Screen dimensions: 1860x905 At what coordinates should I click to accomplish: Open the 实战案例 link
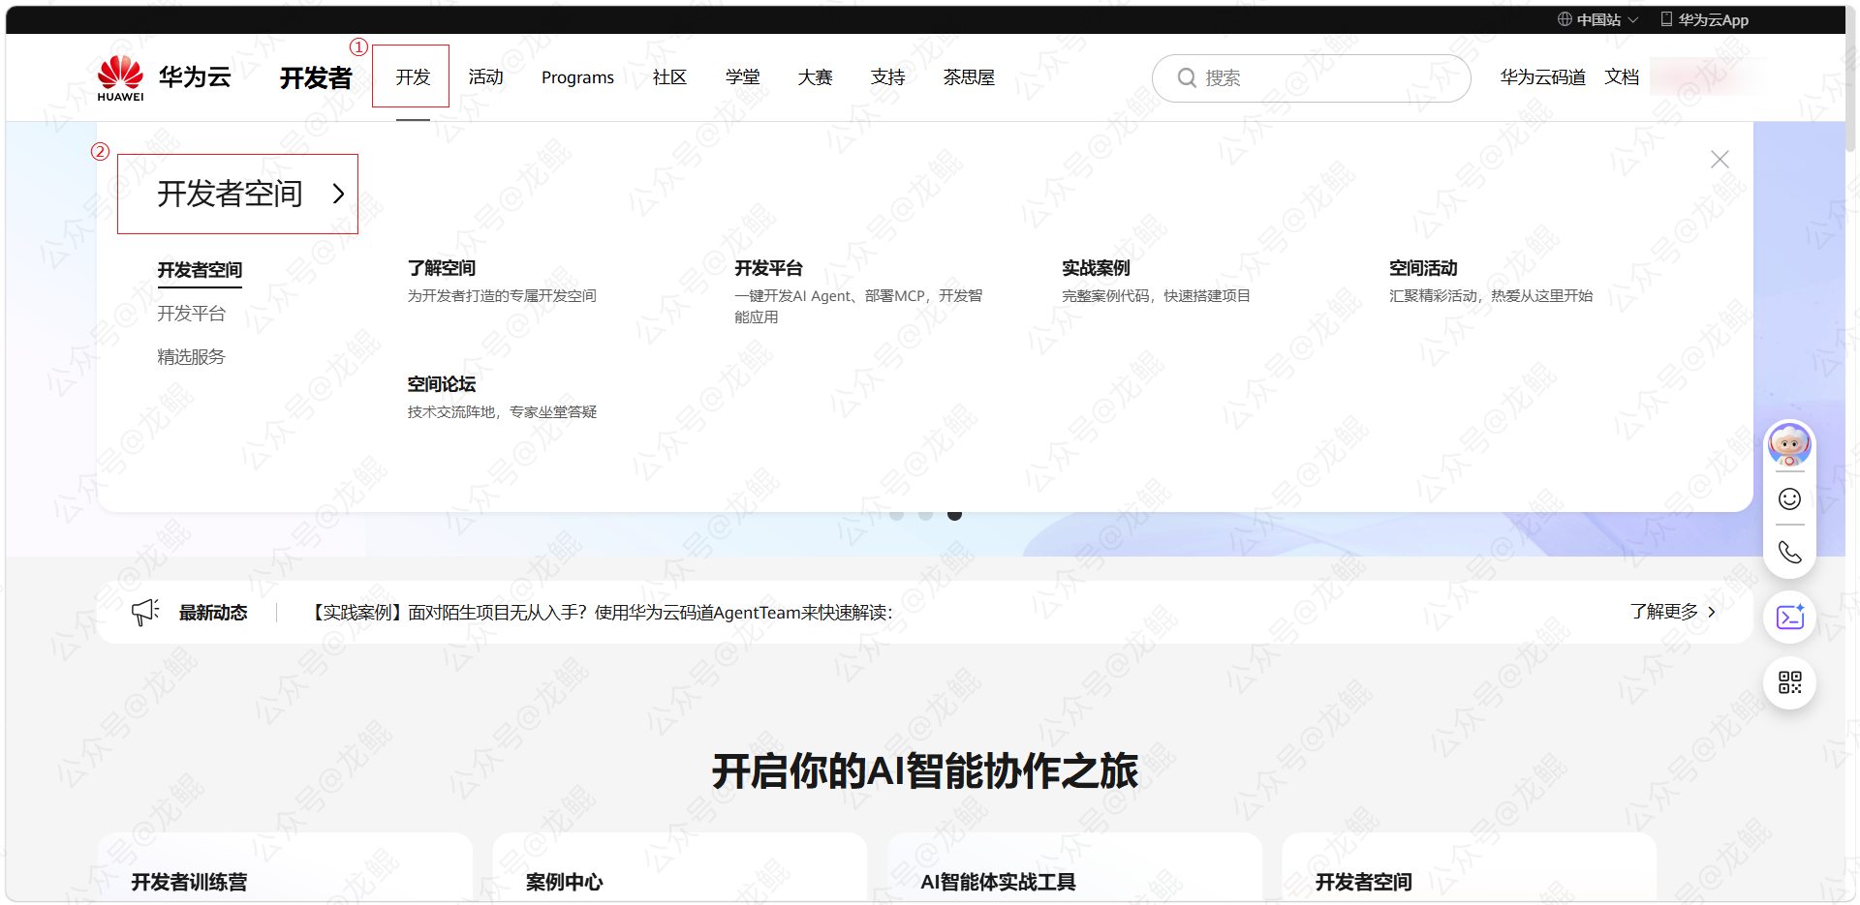tap(1097, 268)
